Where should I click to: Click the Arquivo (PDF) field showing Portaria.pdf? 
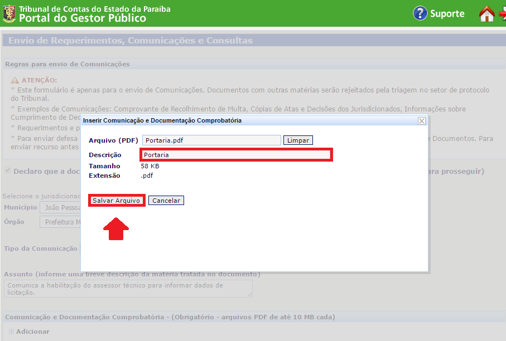point(211,140)
